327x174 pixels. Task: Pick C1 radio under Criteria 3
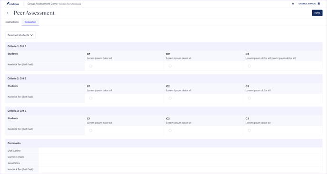(x=91, y=130)
